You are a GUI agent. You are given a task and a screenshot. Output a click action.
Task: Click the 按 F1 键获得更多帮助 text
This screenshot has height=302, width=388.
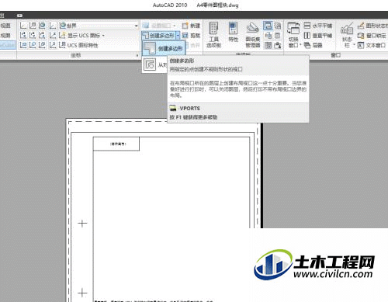click(x=193, y=117)
